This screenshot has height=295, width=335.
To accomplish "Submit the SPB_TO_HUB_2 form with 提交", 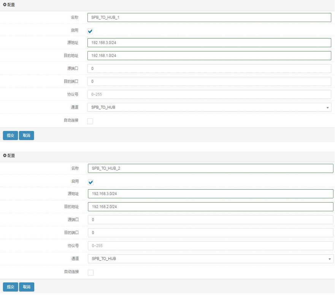I will [x=11, y=287].
